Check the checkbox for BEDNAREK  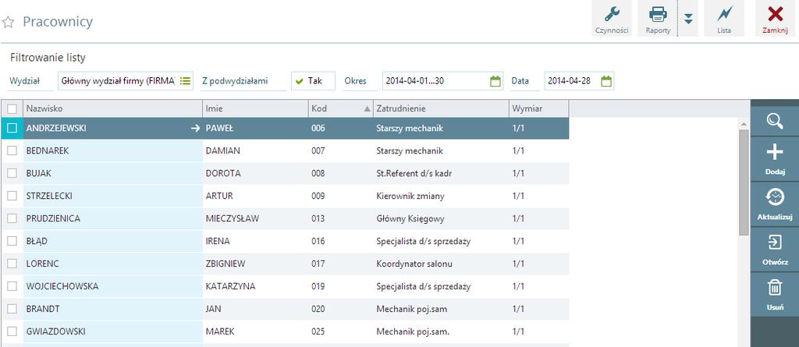[x=12, y=150]
